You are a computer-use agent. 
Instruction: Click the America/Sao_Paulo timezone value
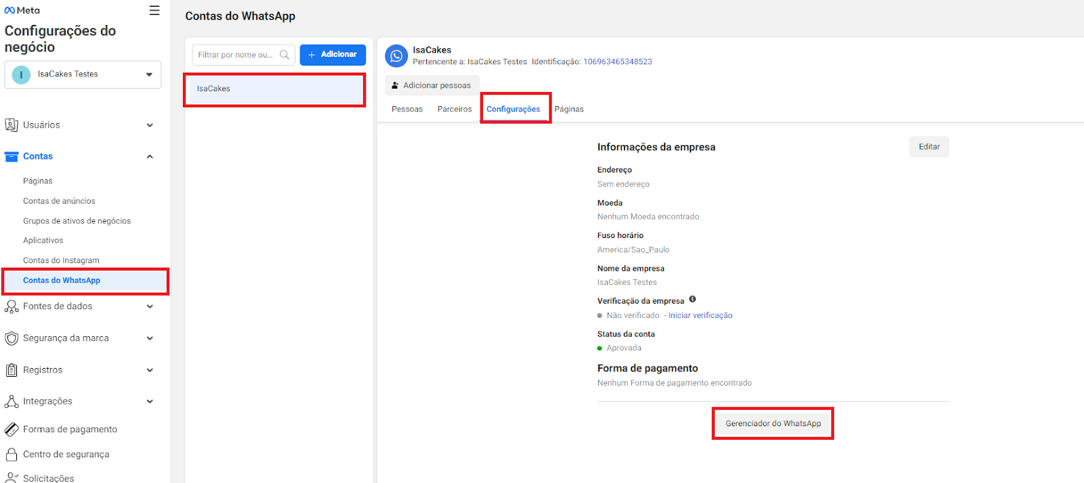pyautogui.click(x=633, y=250)
